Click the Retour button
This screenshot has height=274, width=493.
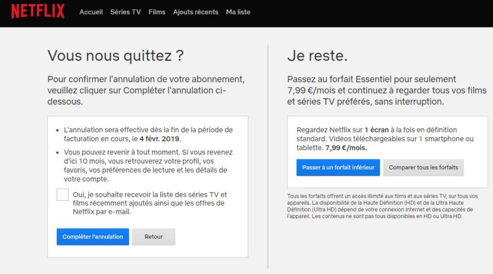click(x=154, y=236)
